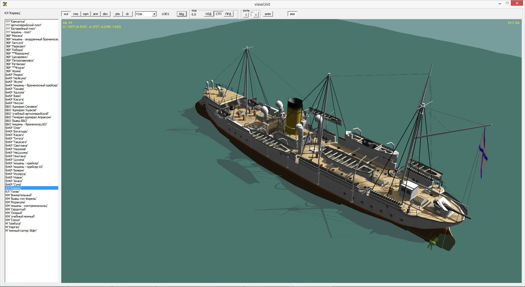Choose БпКР 'Новик' from the list

point(14,177)
